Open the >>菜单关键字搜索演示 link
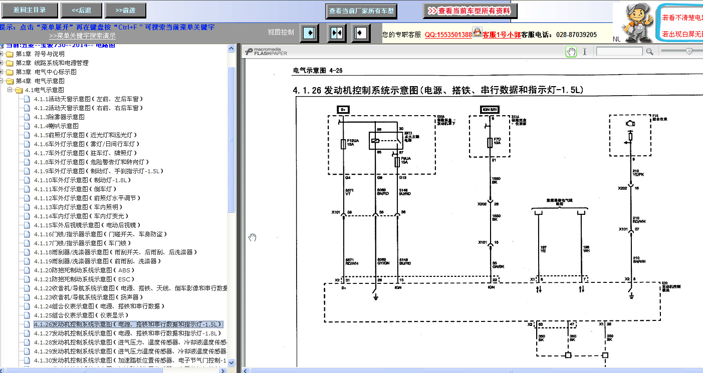 pyautogui.click(x=82, y=36)
